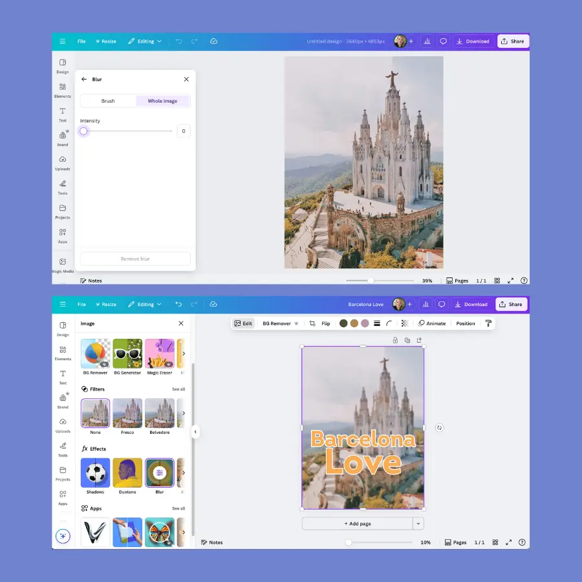Select Whole image mode in Blur panel
Screen dimensions: 582x582
coord(162,101)
